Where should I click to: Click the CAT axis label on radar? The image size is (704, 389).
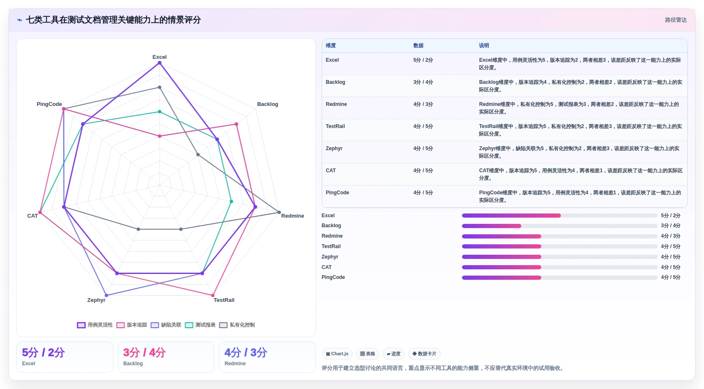pos(33,216)
